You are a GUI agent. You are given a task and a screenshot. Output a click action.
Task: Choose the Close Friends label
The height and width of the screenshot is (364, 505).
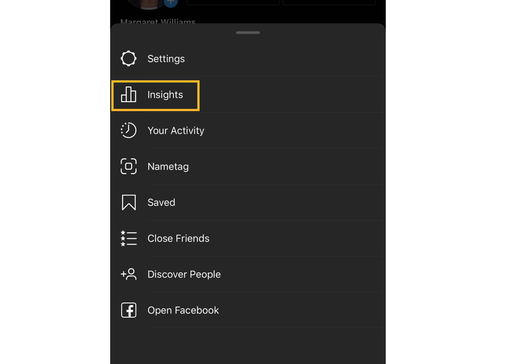coord(178,238)
